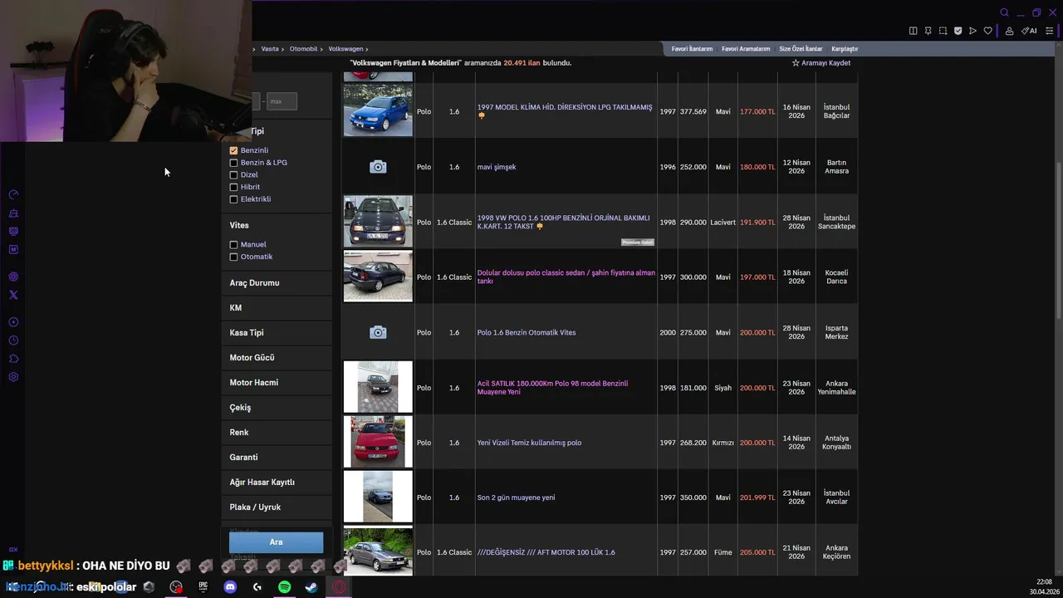Open Spotify from the taskbar
The width and height of the screenshot is (1063, 598).
point(284,586)
